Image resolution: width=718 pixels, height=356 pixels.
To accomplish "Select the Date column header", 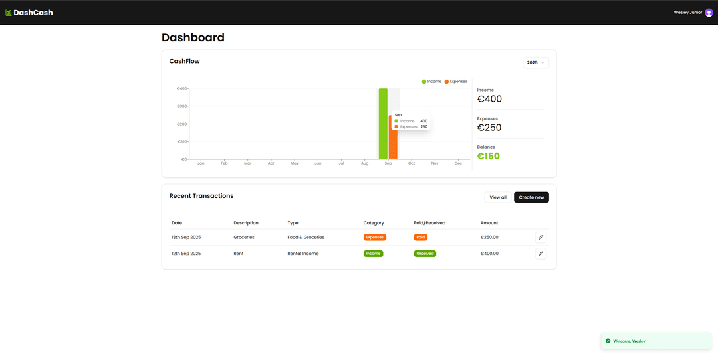I will pos(177,223).
